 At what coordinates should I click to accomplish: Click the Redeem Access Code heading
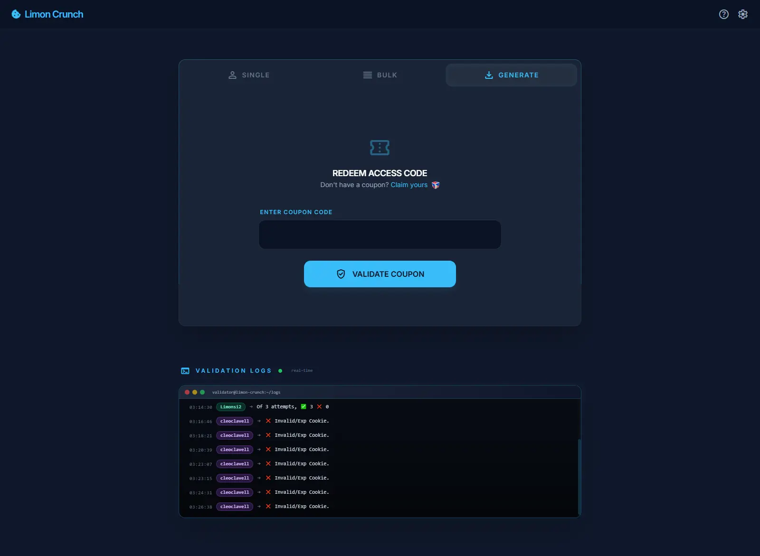tap(380, 173)
